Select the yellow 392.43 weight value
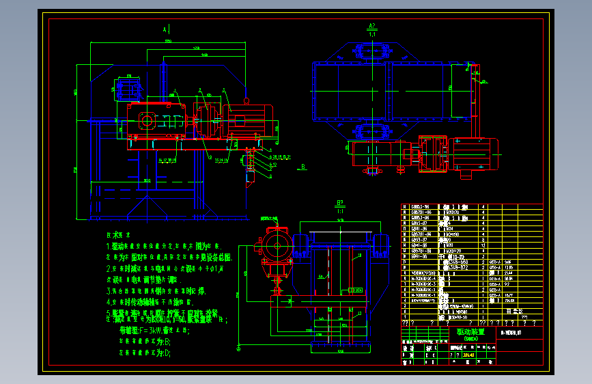 pos(468,355)
